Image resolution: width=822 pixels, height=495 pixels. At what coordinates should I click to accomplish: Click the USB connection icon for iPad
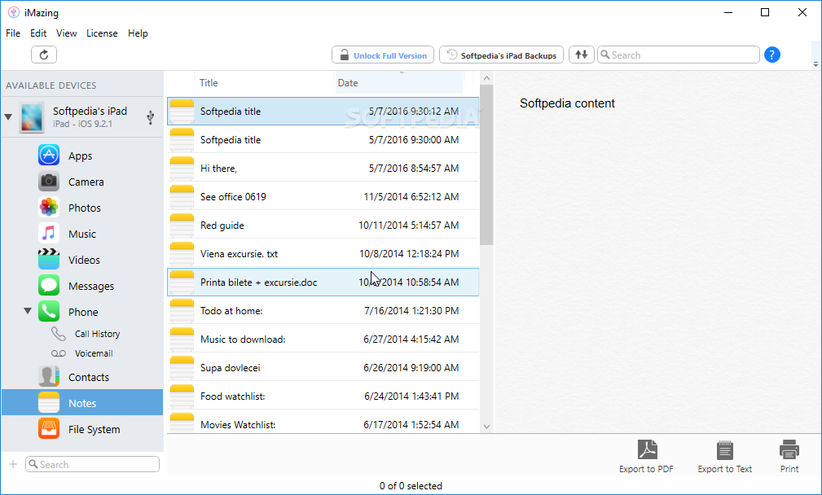[151, 117]
